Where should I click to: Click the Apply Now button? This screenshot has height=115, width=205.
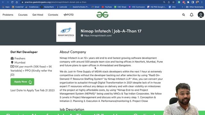[x=22, y=82]
